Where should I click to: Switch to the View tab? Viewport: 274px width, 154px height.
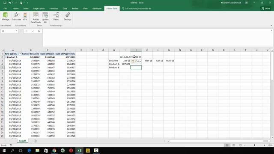[85, 9]
